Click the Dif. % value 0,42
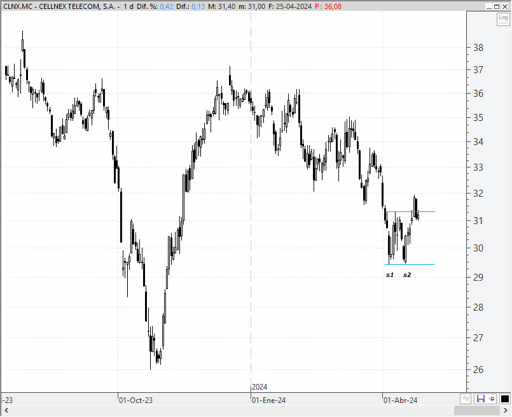This screenshot has height=417, width=512. click(x=167, y=6)
